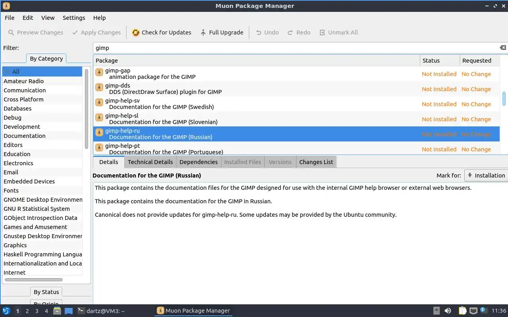Click the Redo toolbar button
Image resolution: width=508 pixels, height=317 pixels.
pos(299,32)
